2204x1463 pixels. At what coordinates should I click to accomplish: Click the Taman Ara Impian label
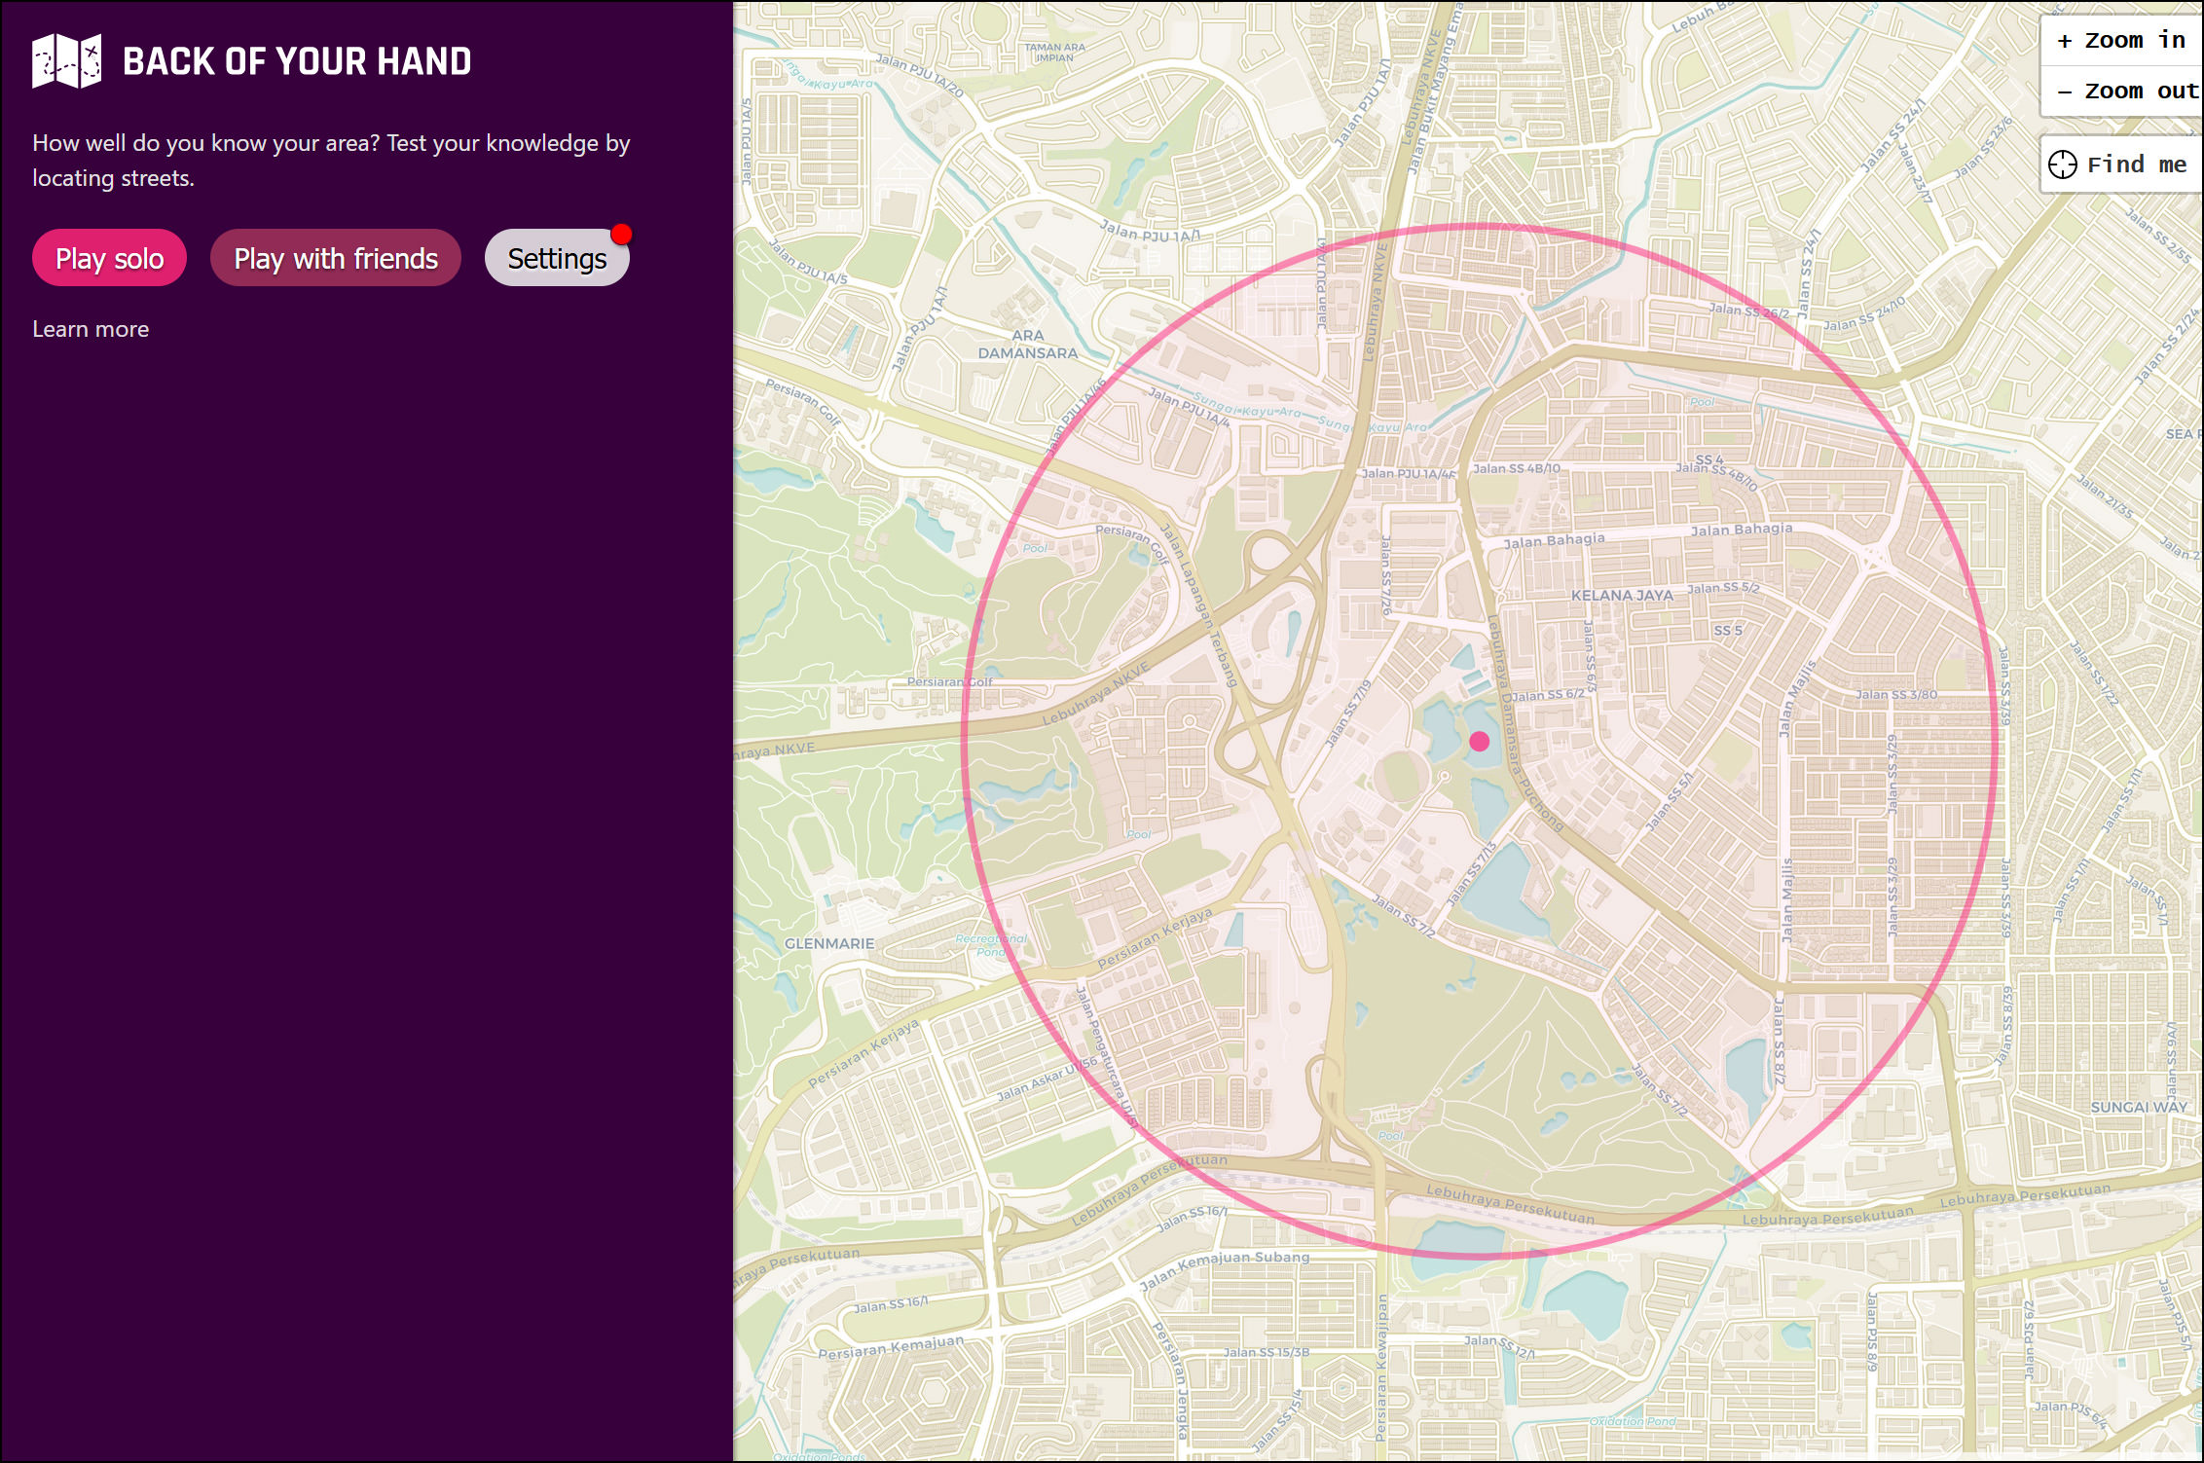tap(1054, 52)
